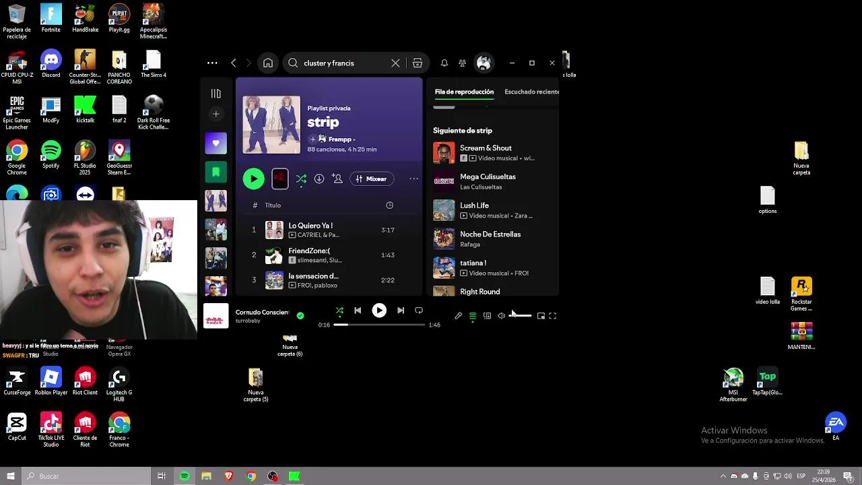This screenshot has height=485, width=862.
Task: Play the strip playlist with green button
Action: pos(253,179)
